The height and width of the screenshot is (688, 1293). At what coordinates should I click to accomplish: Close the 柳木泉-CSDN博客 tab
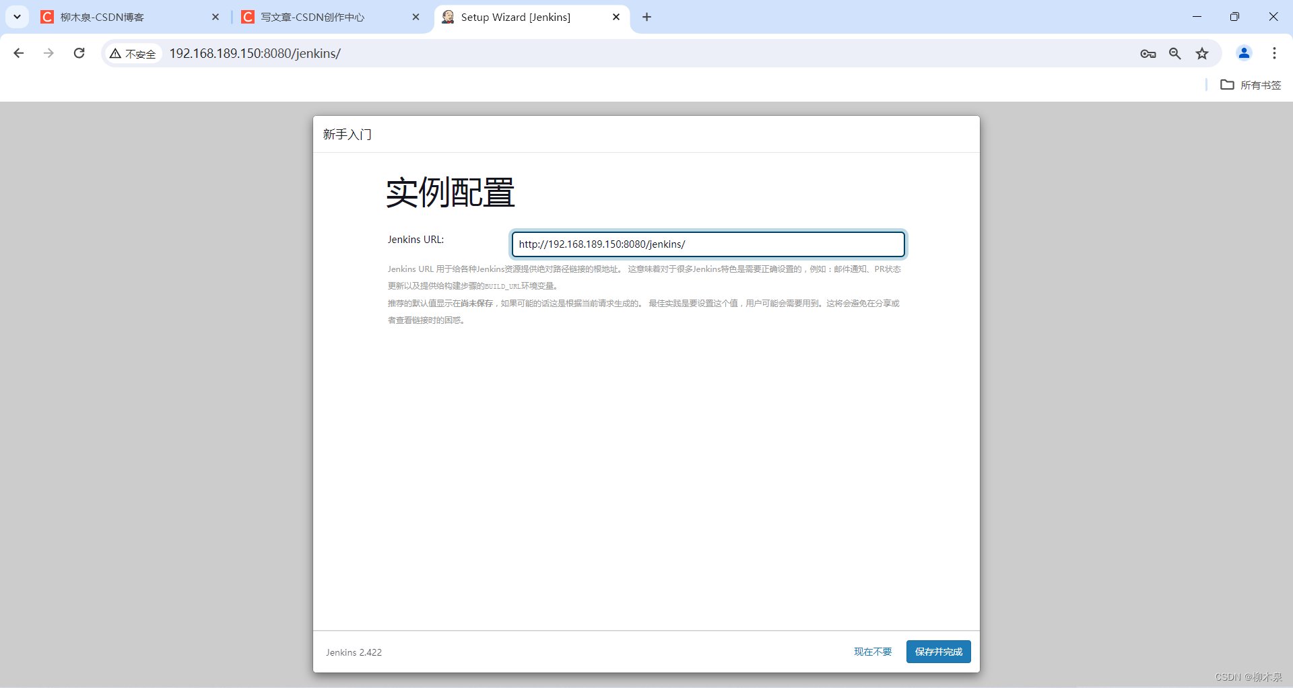[215, 17]
